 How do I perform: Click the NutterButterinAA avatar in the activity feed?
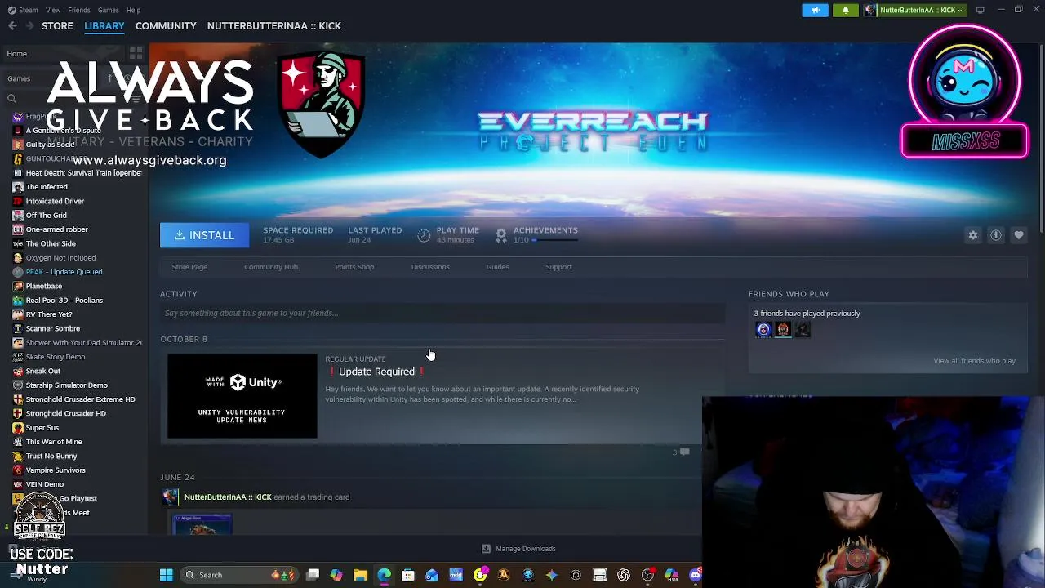click(171, 497)
